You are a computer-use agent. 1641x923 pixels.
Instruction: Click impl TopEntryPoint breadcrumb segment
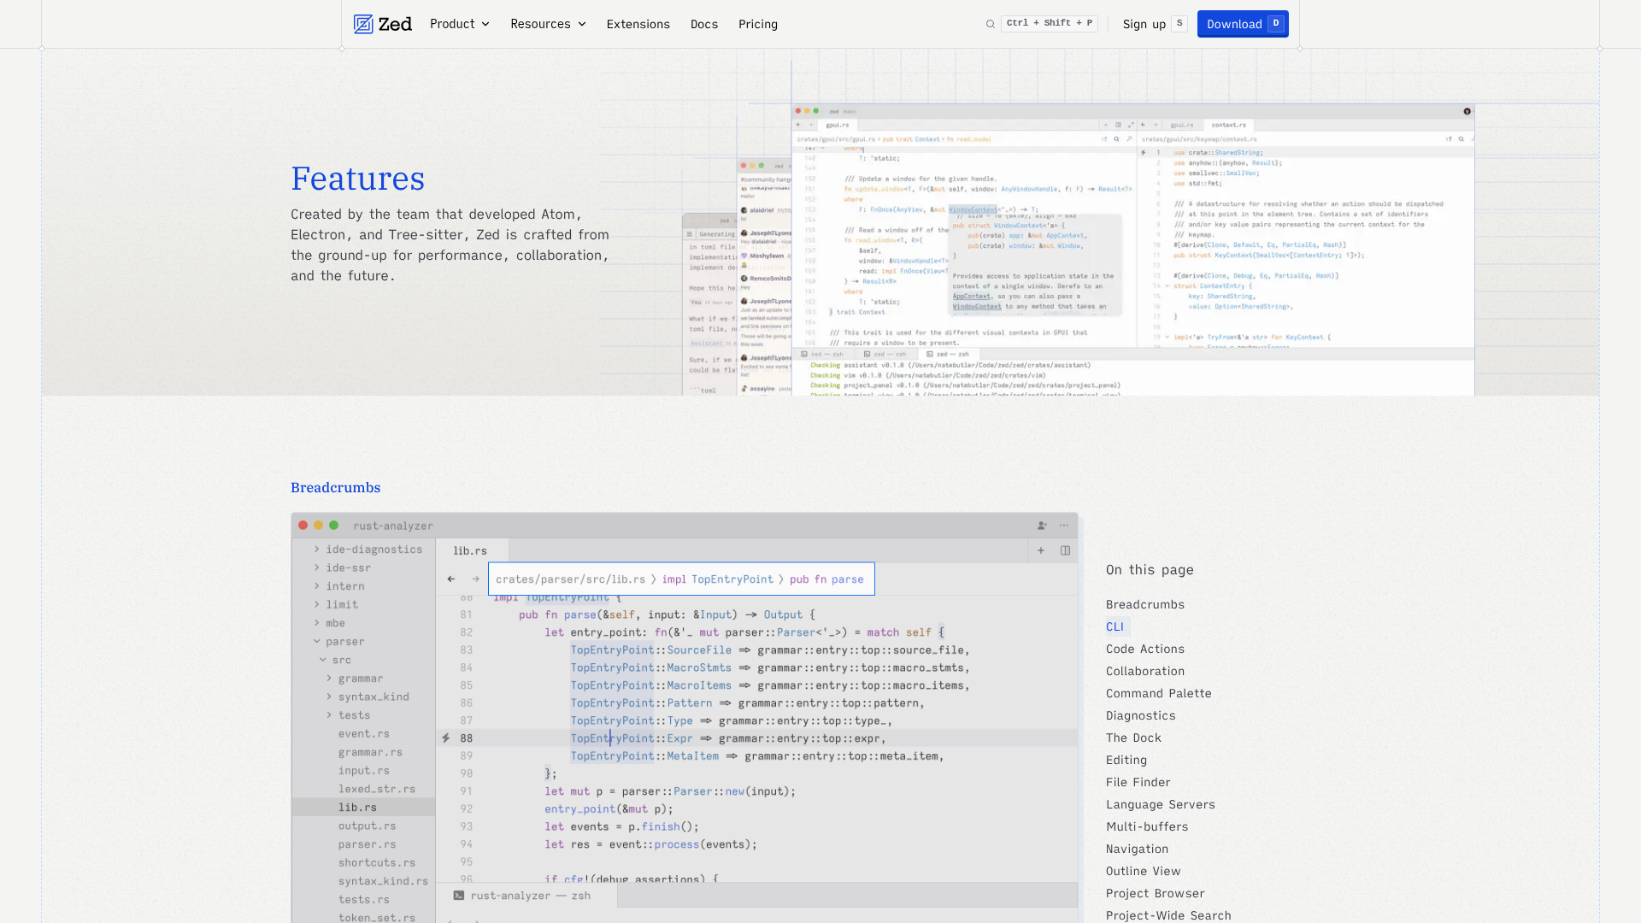[718, 579]
